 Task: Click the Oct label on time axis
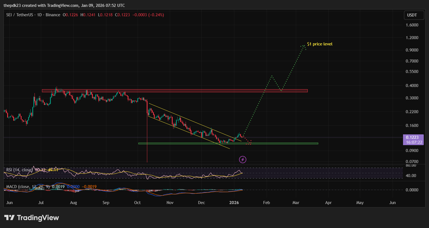tap(137, 203)
